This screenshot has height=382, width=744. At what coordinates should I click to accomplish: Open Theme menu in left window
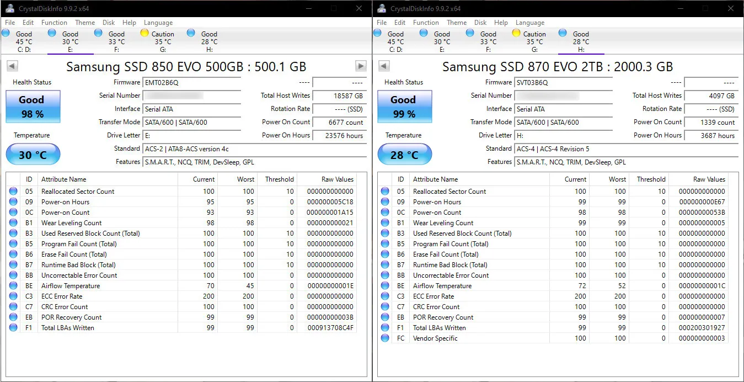point(85,23)
